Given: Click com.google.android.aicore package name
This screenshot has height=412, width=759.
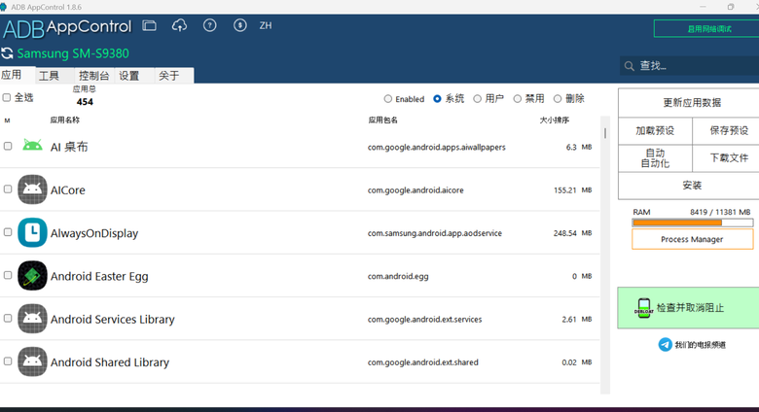Looking at the screenshot, I should pos(416,190).
